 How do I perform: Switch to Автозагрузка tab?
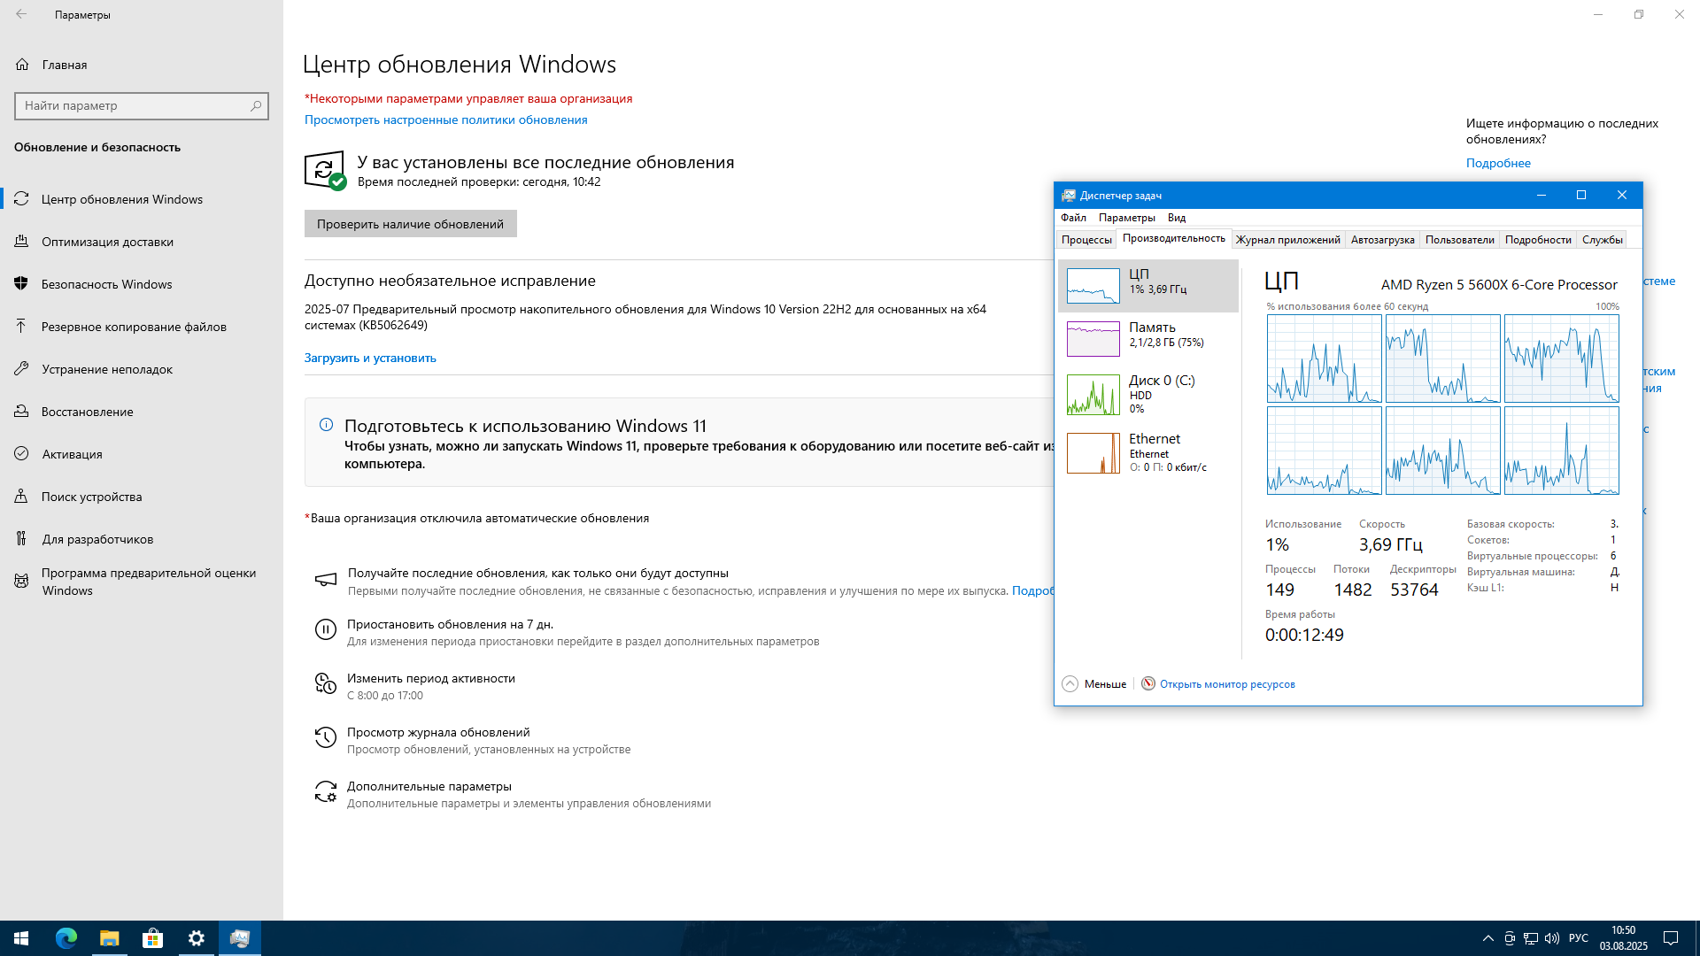1382,240
